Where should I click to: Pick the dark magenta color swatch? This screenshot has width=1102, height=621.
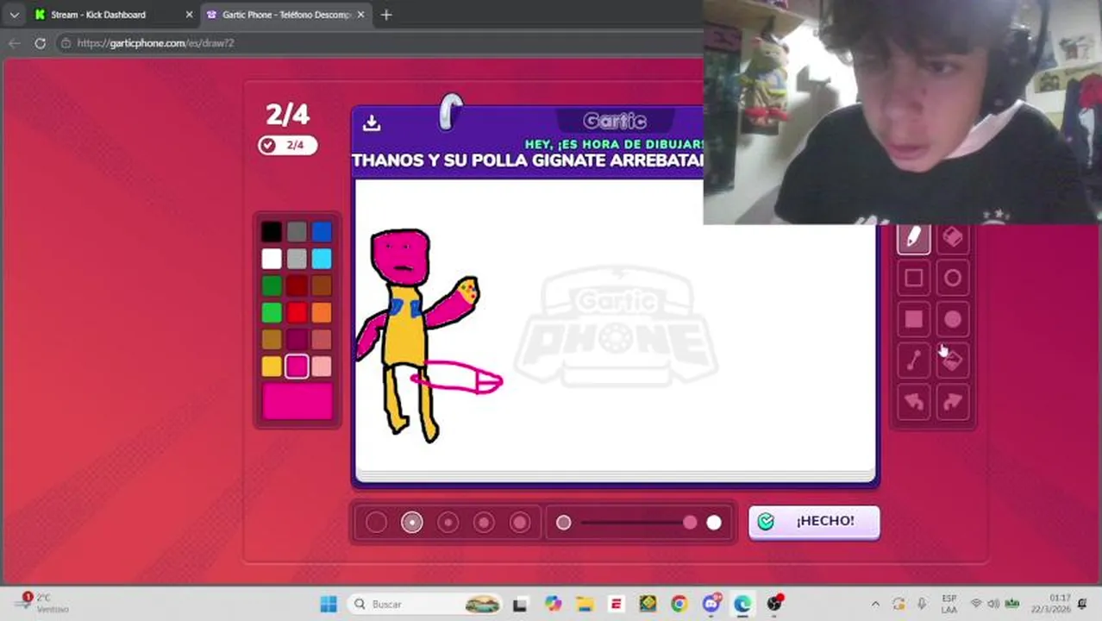[297, 339]
